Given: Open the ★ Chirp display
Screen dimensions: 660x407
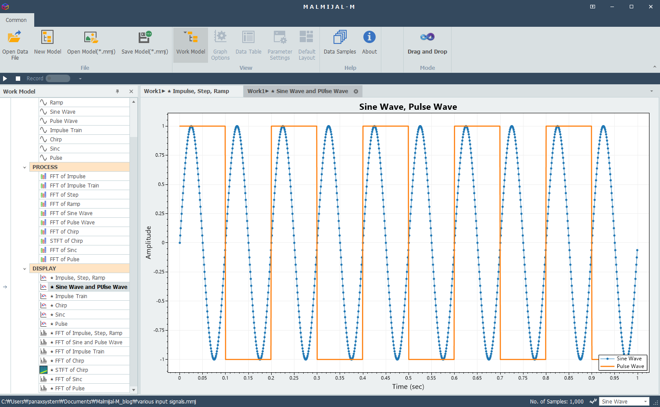Looking at the screenshot, I should pos(84,306).
